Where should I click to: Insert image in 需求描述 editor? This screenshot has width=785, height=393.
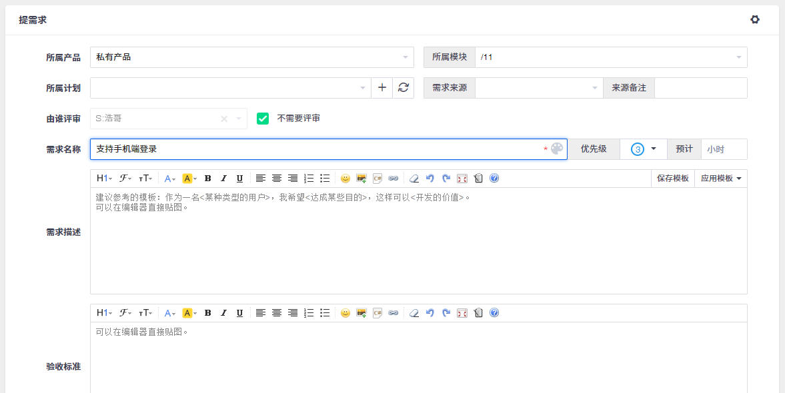click(x=361, y=178)
